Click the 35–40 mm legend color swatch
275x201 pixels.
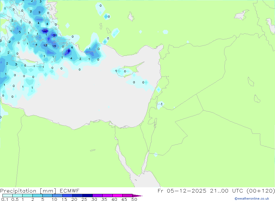[x=107, y=196]
